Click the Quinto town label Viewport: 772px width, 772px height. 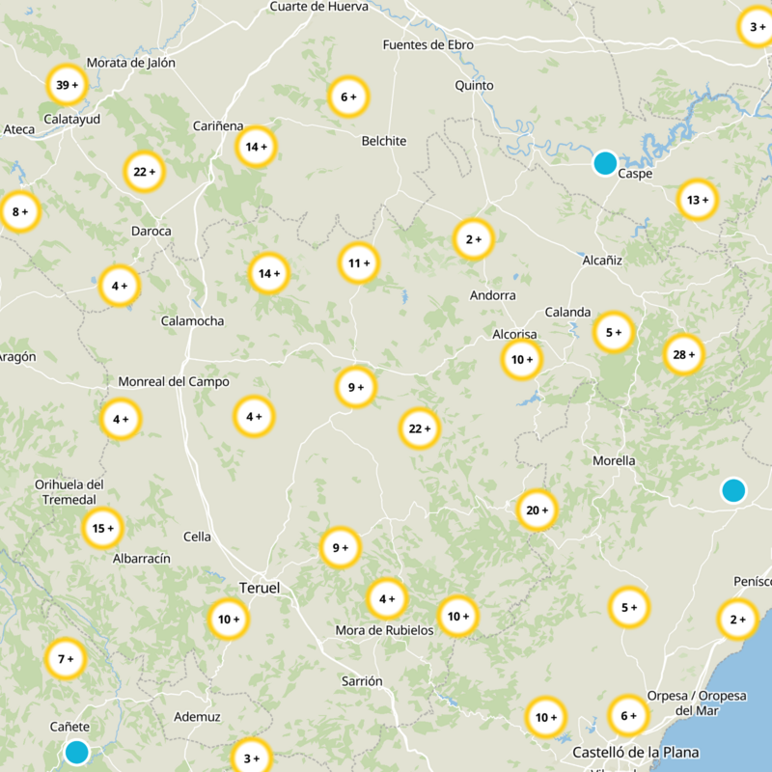click(474, 86)
